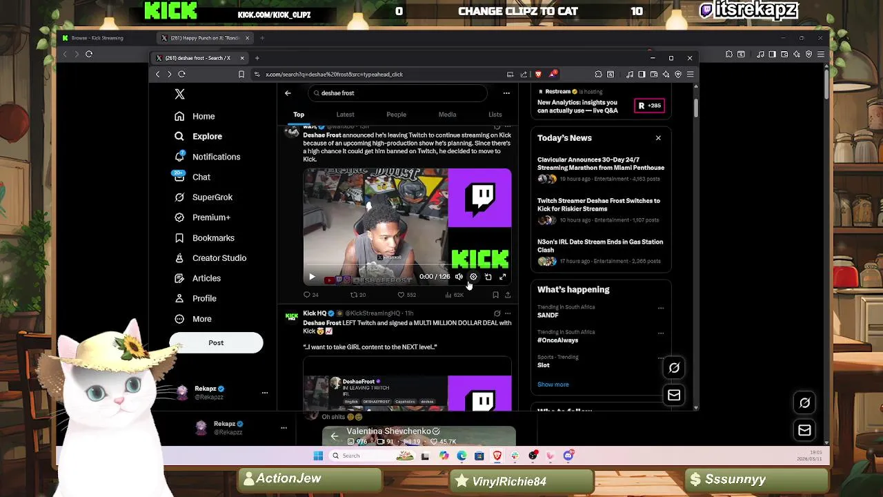883x497 pixels.
Task: Repost the post with 20 reposts
Action: pos(358,295)
